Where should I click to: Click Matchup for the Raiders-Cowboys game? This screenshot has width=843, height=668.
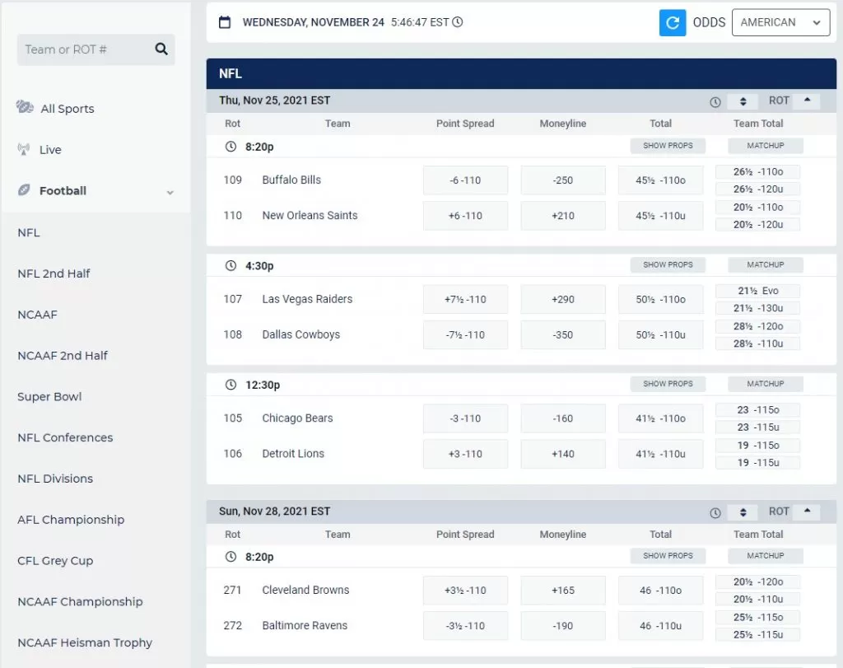point(766,264)
